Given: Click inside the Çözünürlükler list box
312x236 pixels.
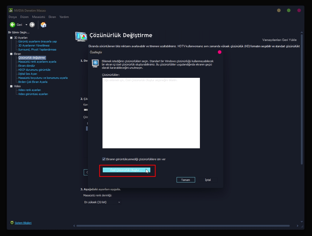Looking at the screenshot, I should tap(151, 113).
